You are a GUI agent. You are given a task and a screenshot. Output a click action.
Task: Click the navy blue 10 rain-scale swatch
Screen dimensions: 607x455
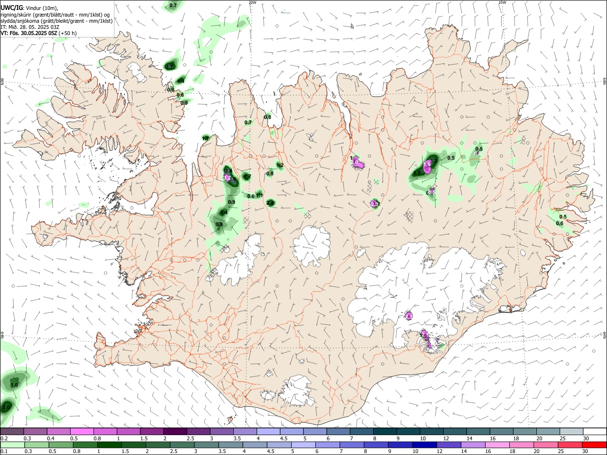(x=424, y=445)
